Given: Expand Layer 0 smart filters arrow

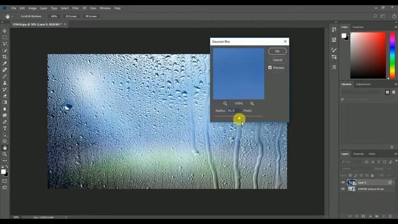Looking at the screenshot, I should [x=394, y=182].
